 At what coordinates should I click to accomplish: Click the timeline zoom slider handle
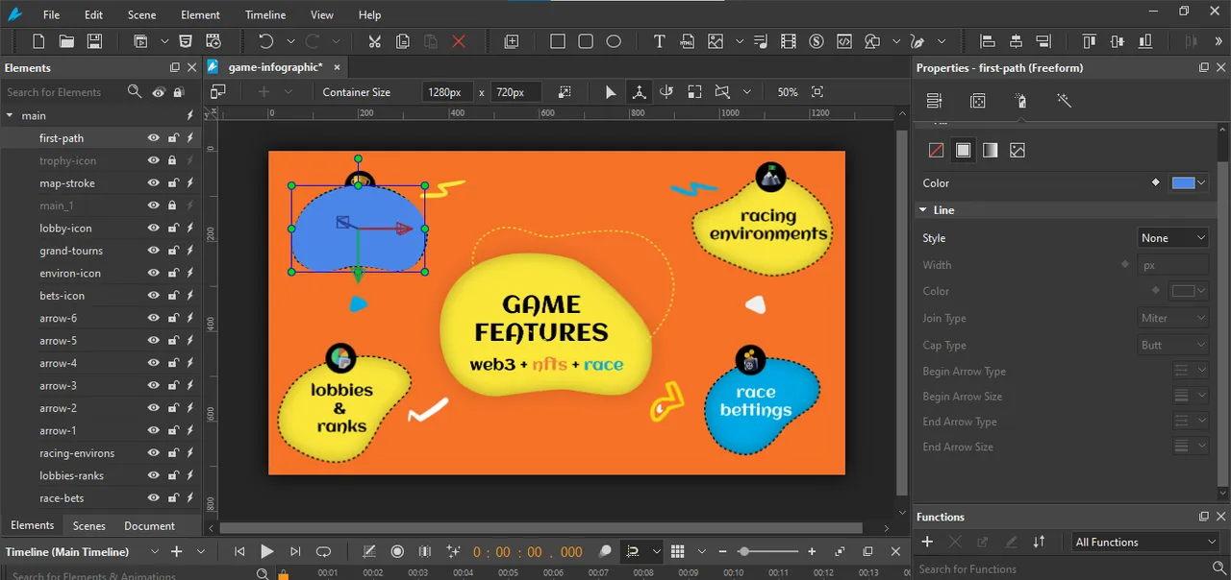743,551
